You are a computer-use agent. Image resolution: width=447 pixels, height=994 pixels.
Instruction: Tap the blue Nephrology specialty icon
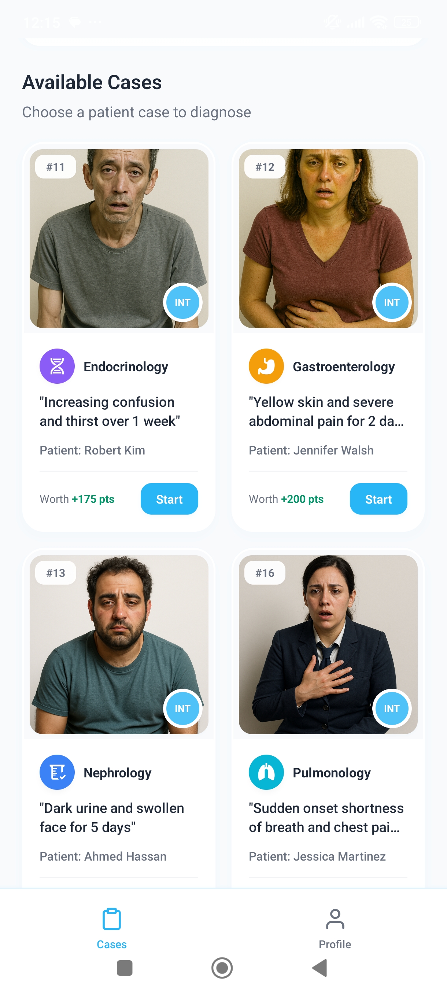57,772
